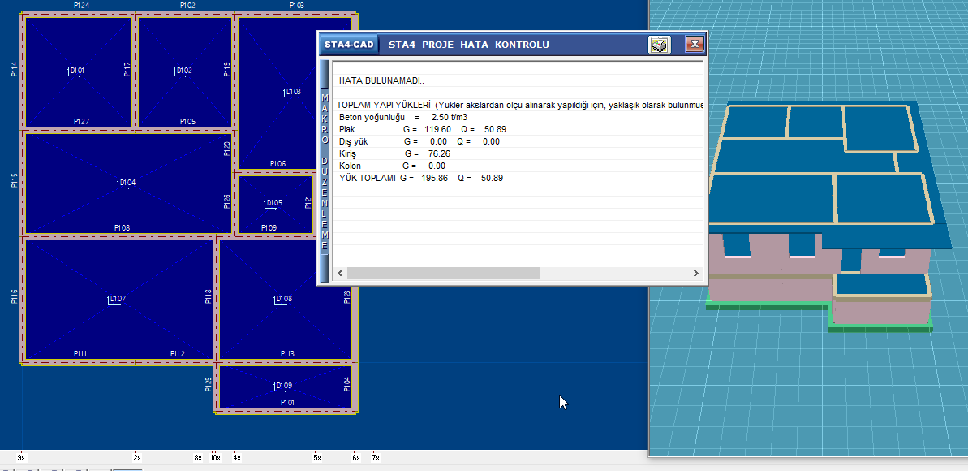Click the horizontal scrollbar thumb in the dialog
The image size is (968, 471).
(443, 274)
